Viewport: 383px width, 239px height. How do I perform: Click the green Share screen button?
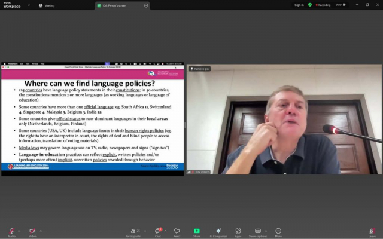pos(197,231)
